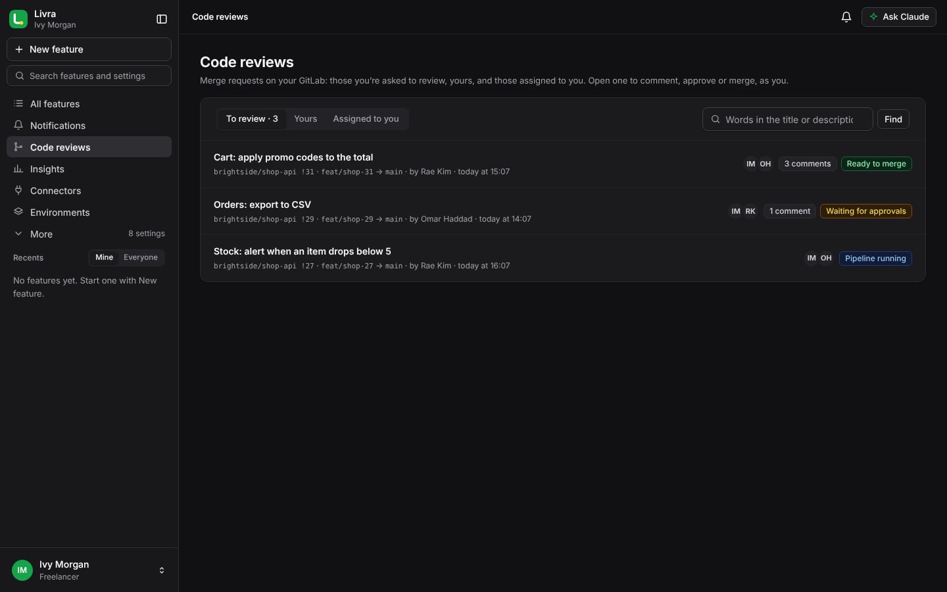Focus the Search features and settings box
The height and width of the screenshot is (592, 947).
(x=89, y=76)
